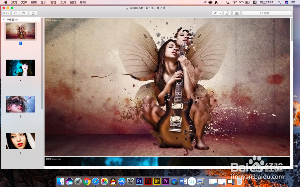Open the 文件 menu

pyautogui.click(x=24, y=2)
